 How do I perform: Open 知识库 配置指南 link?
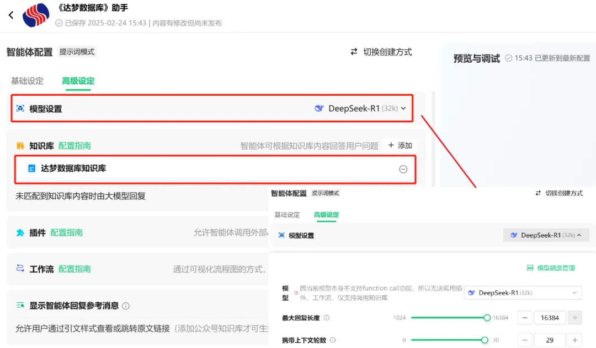[74, 146]
